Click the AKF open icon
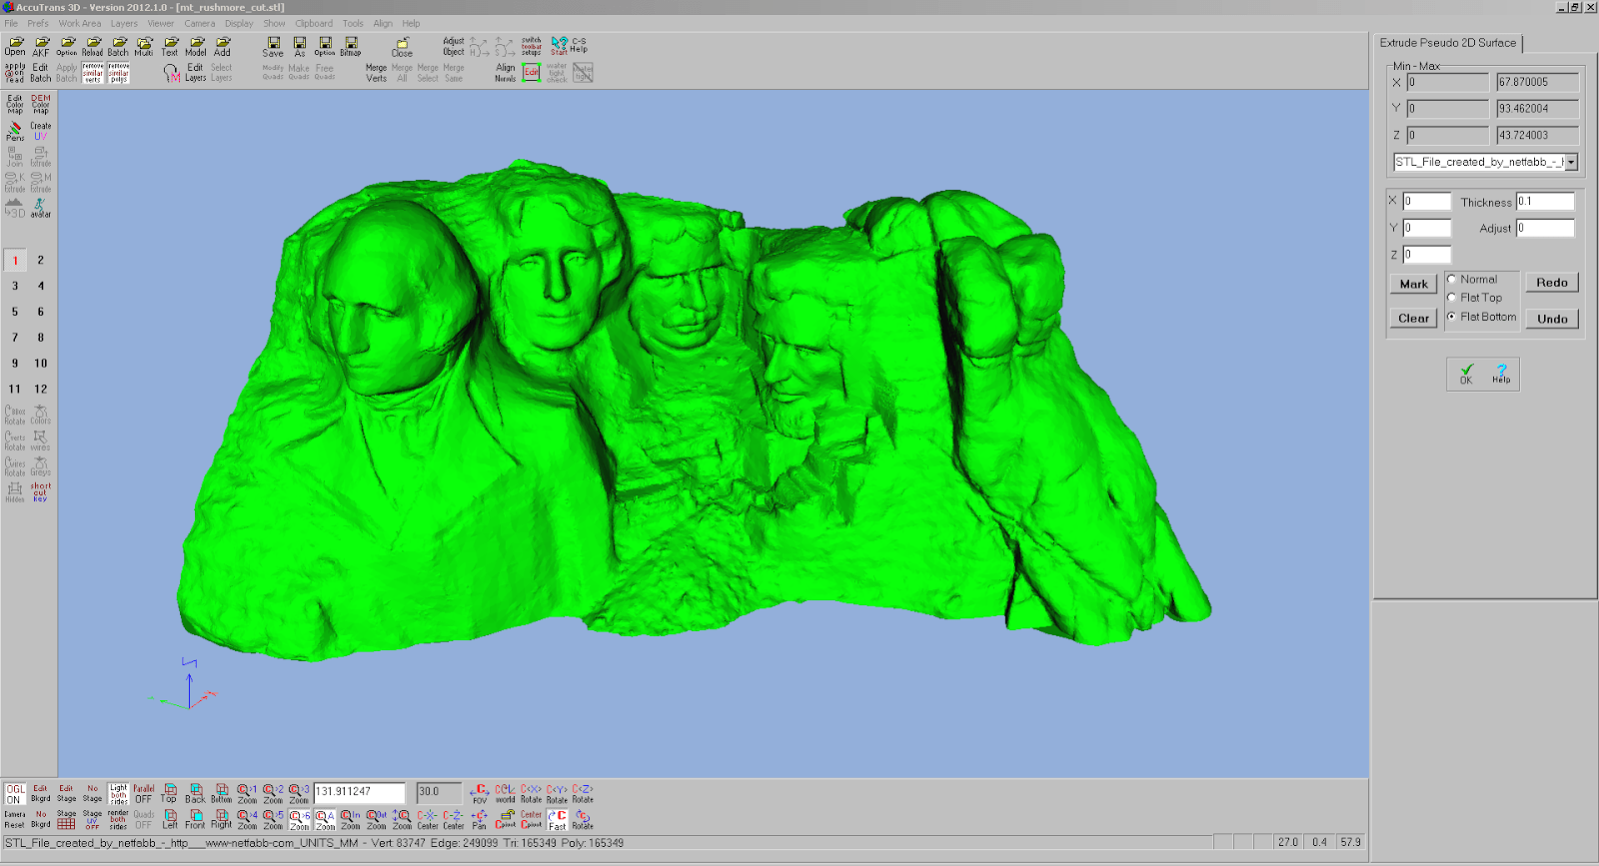 click(x=41, y=47)
